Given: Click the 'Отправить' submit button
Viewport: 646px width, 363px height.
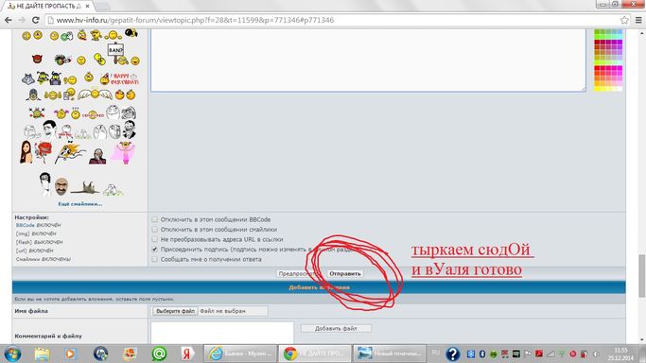Looking at the screenshot, I should pyautogui.click(x=345, y=274).
